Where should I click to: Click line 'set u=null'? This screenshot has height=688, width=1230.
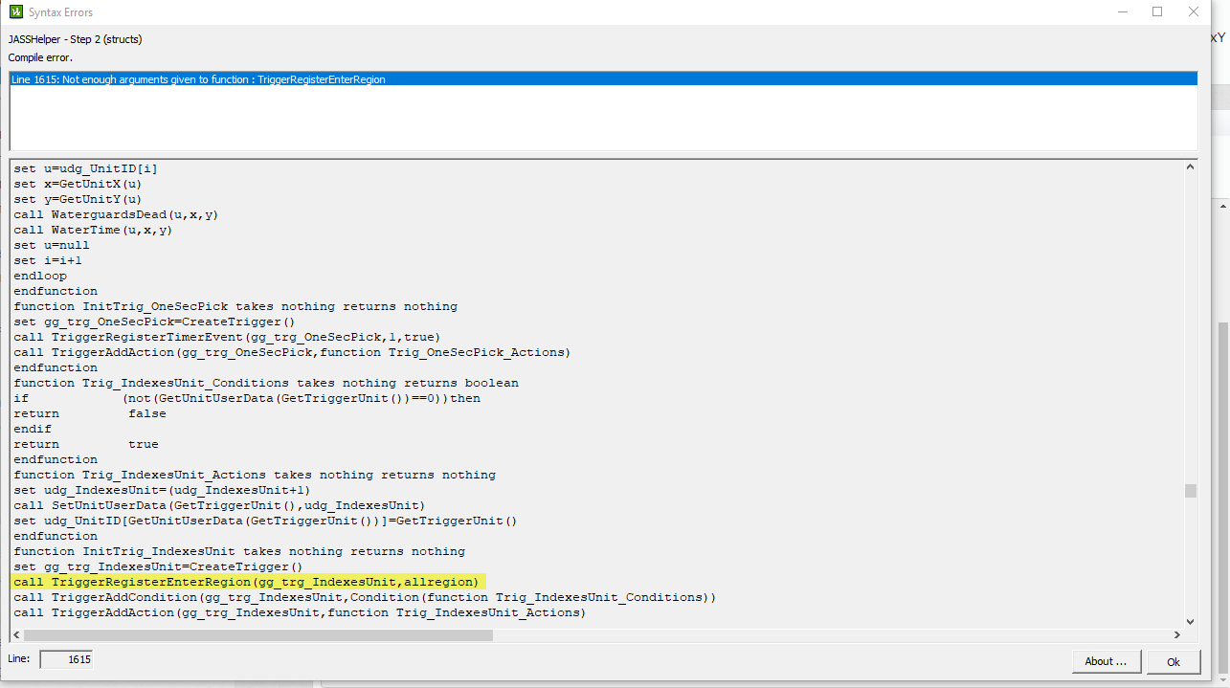52,245
